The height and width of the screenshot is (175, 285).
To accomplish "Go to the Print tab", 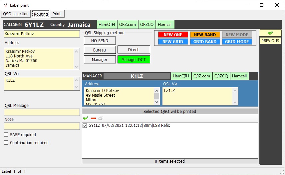I will 57,14.
